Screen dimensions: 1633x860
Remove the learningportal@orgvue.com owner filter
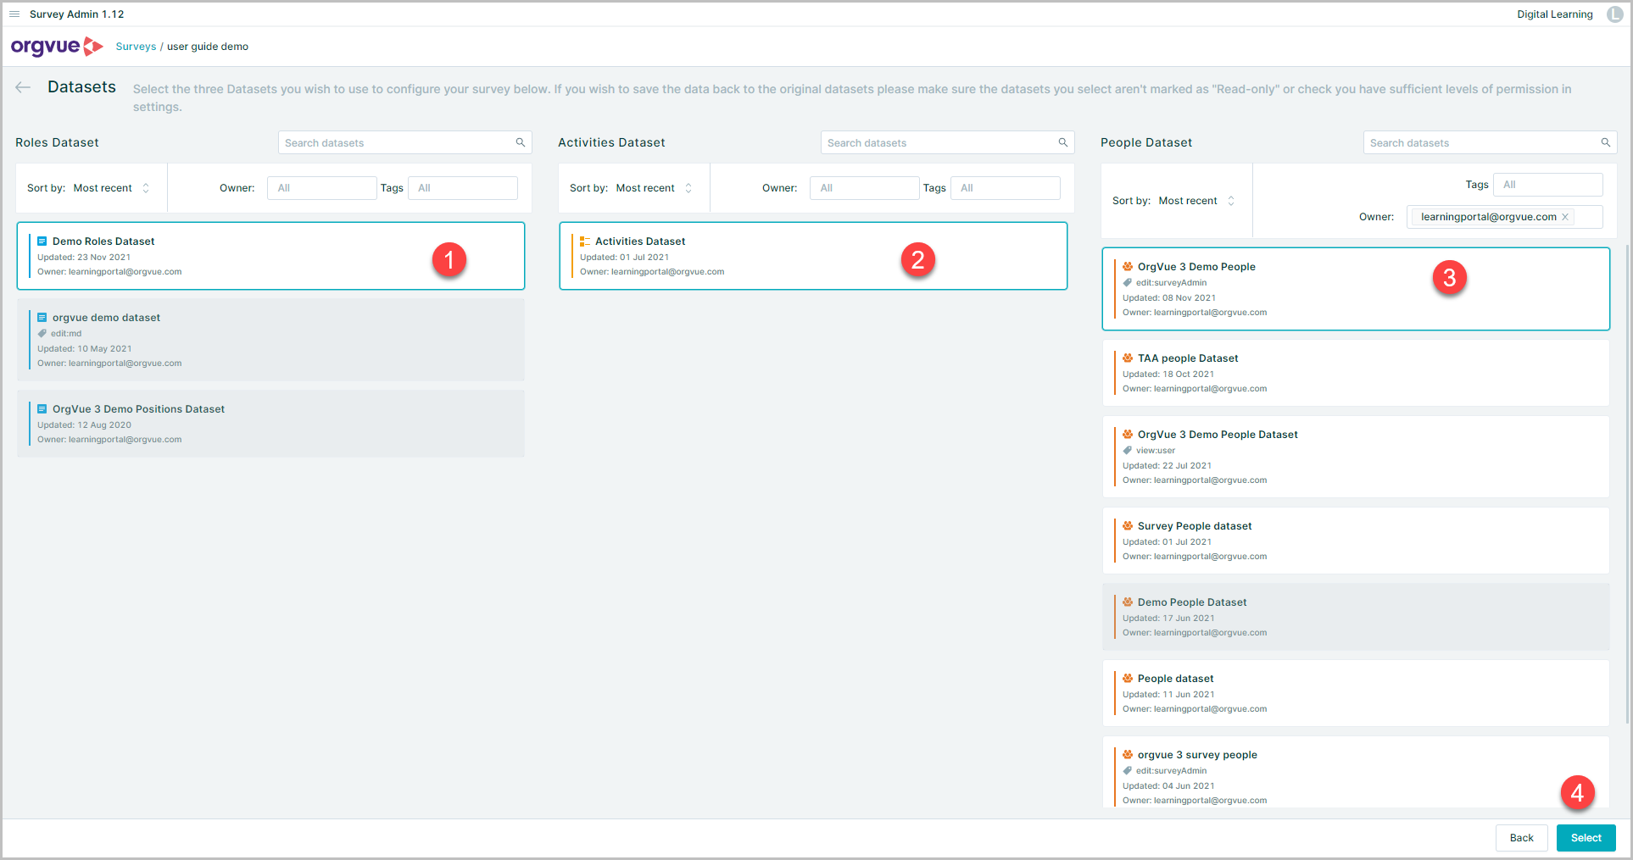pyautogui.click(x=1565, y=217)
